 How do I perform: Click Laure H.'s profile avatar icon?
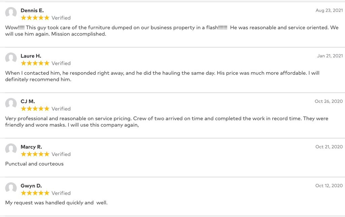[11, 58]
